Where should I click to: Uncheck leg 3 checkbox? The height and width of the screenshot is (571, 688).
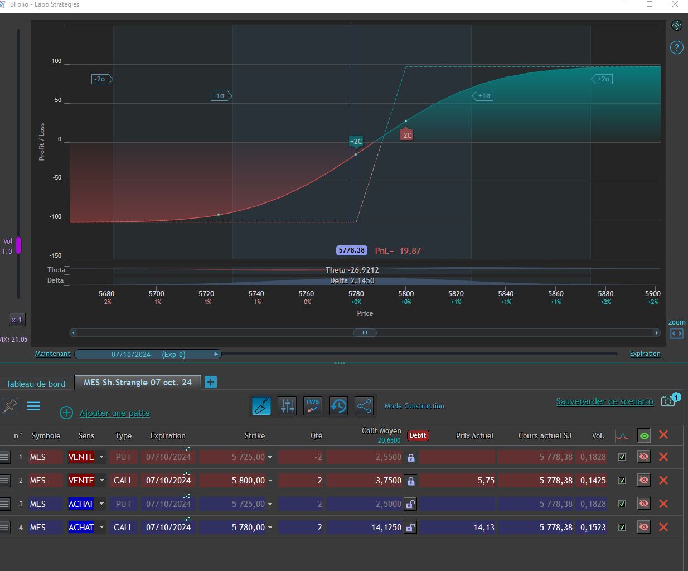pyautogui.click(x=622, y=504)
